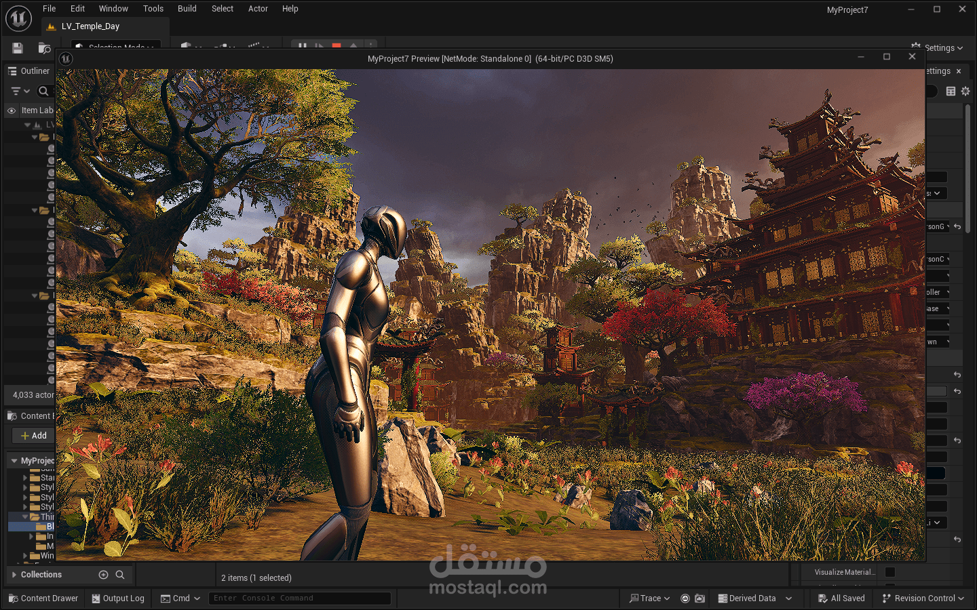
Task: Click the Add button in the Content Browser
Action: pos(34,436)
